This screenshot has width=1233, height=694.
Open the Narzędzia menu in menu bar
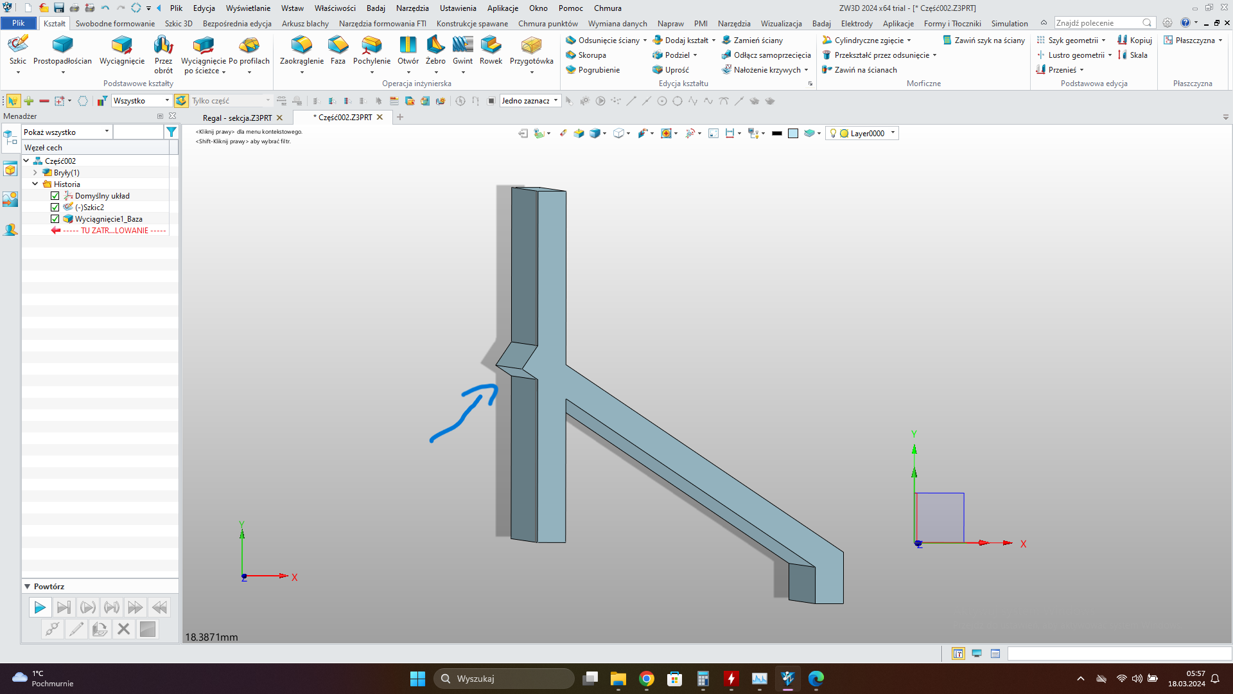pos(412,8)
